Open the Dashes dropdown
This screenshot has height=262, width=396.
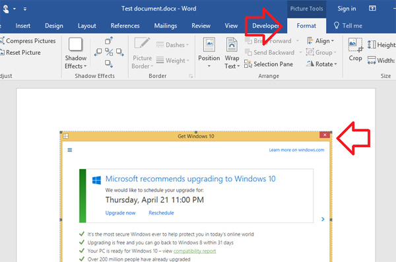click(x=172, y=45)
